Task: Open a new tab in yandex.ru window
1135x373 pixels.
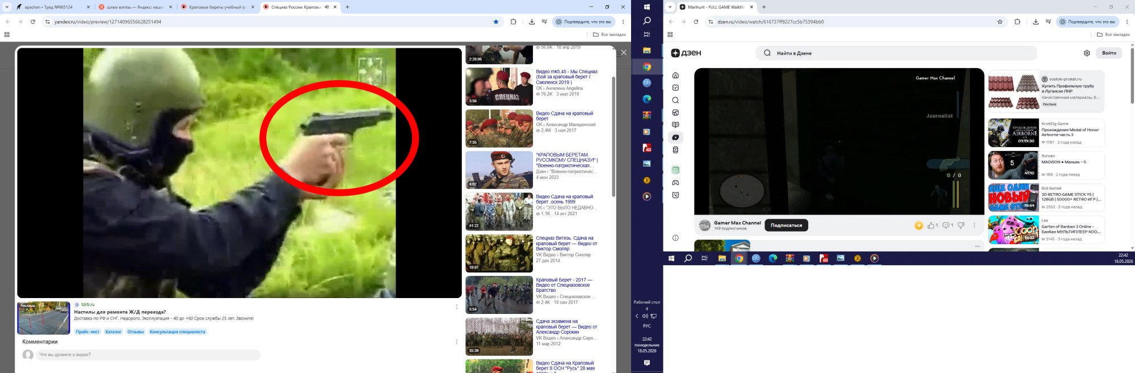Action: coord(347,7)
